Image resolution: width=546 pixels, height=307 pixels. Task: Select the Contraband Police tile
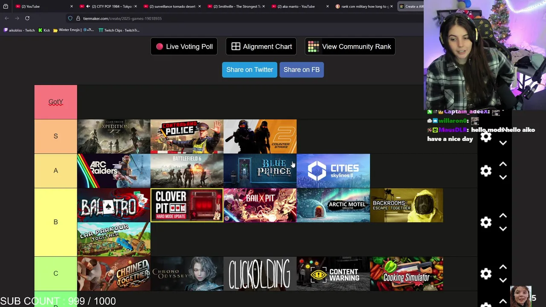[x=187, y=136]
